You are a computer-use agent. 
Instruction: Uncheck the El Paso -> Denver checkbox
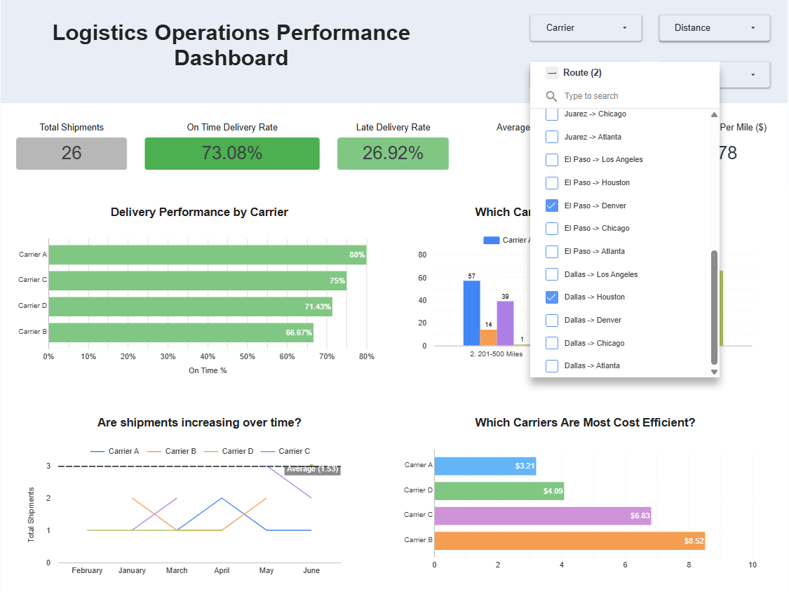[x=552, y=206]
